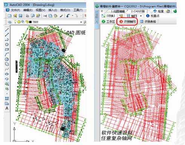Screen dimensions: 185x145
Task: Click the Cut scissors icon
Action: click(45, 16)
